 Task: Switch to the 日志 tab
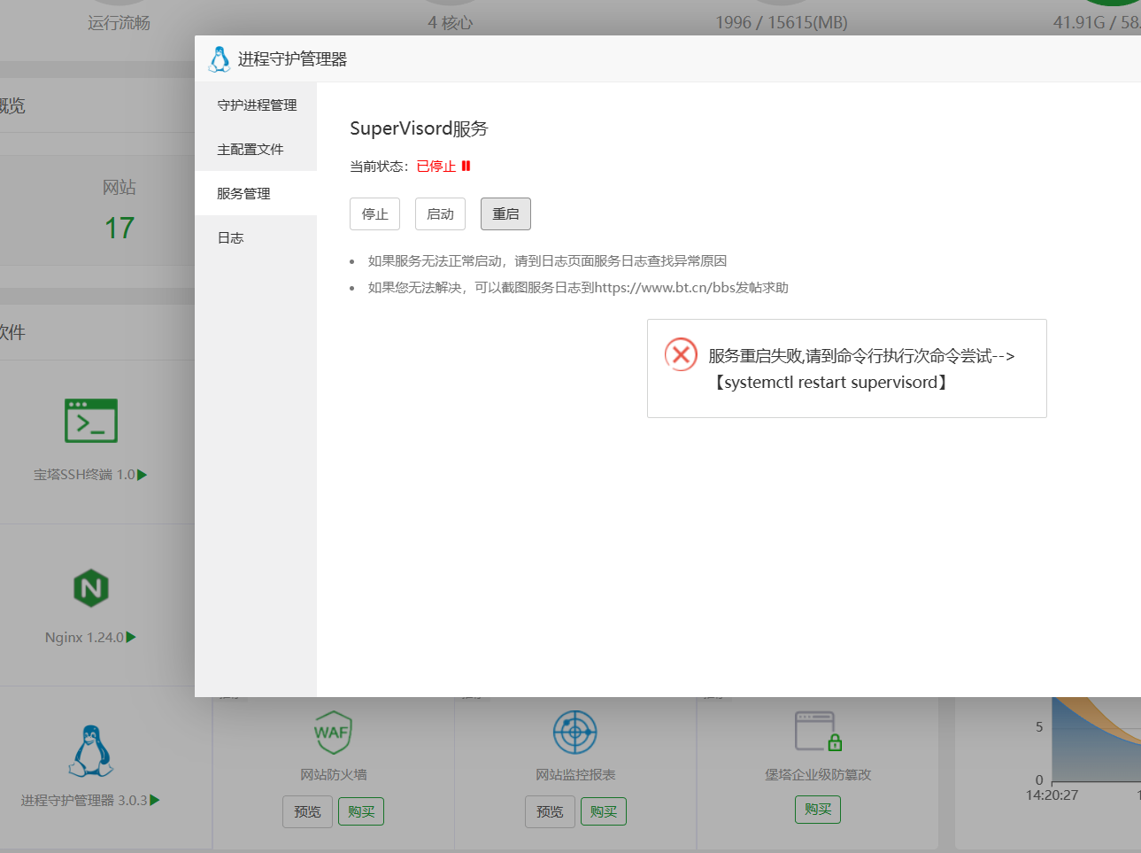[x=256, y=237]
